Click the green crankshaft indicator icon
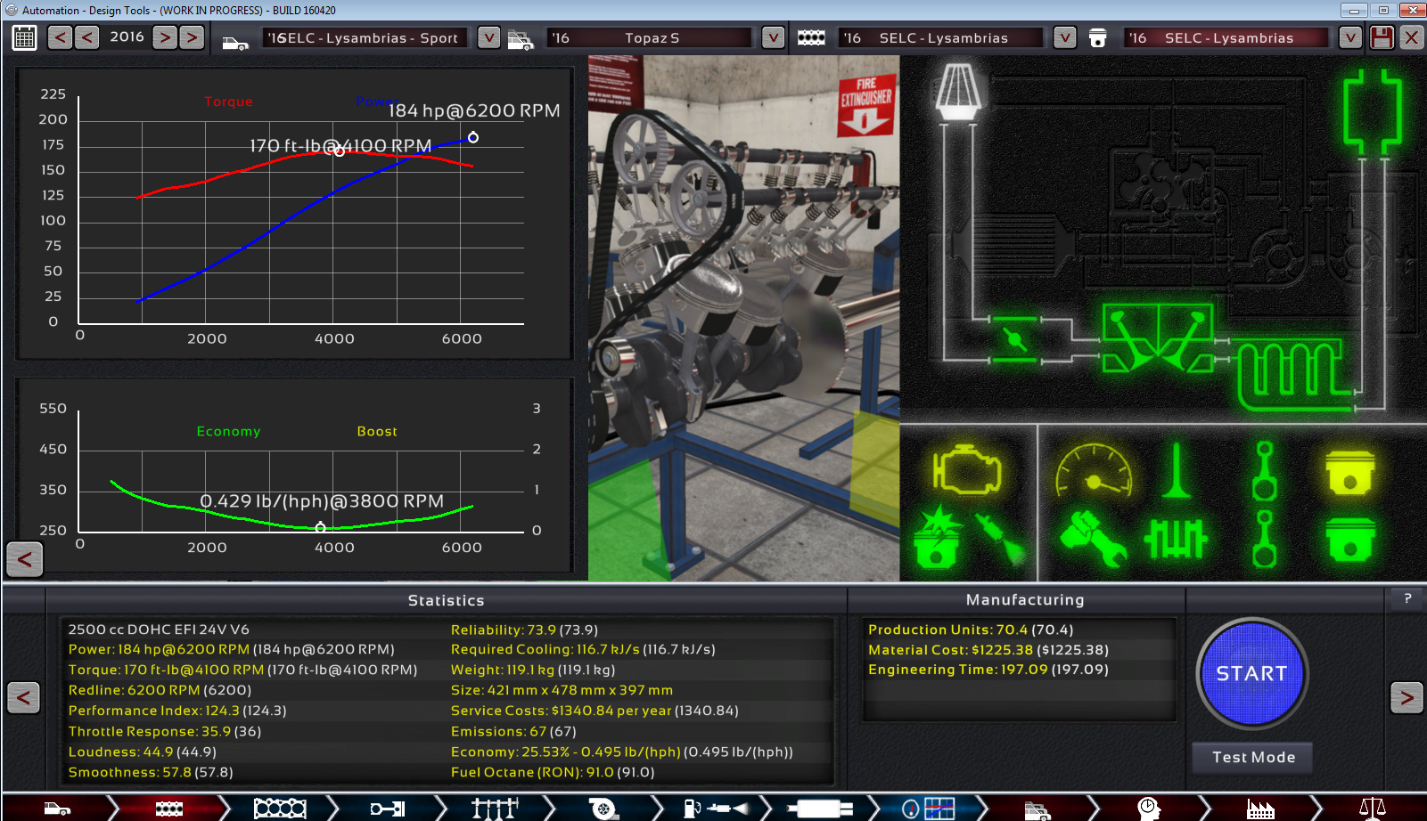The height and width of the screenshot is (821, 1427). pos(1175,538)
